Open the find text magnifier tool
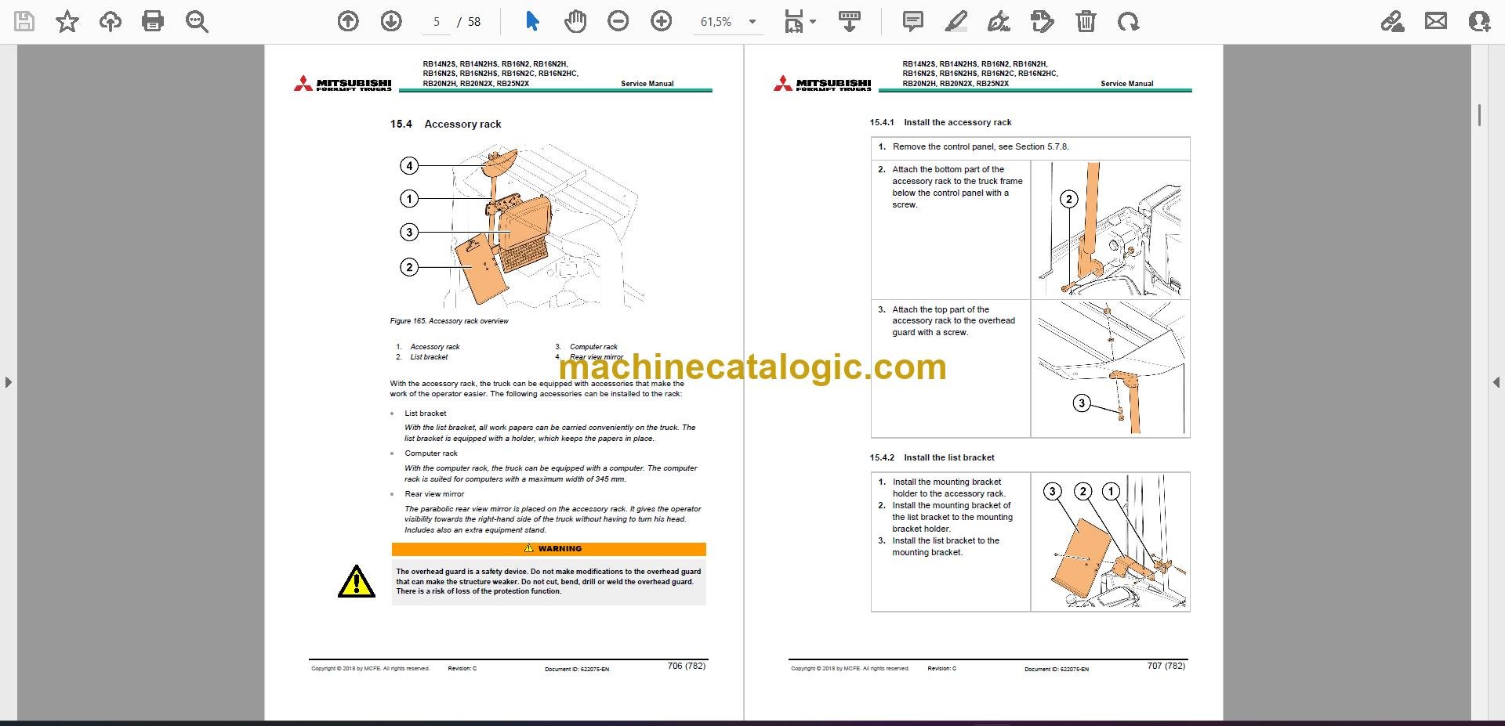The height and width of the screenshot is (726, 1505). [196, 21]
